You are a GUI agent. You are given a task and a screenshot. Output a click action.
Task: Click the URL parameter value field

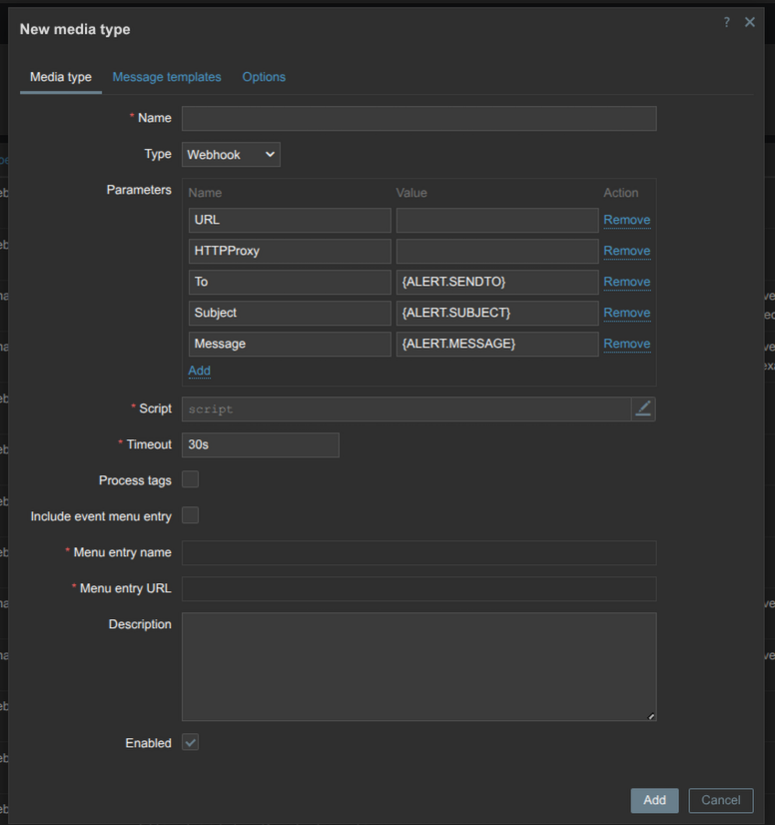click(x=496, y=221)
